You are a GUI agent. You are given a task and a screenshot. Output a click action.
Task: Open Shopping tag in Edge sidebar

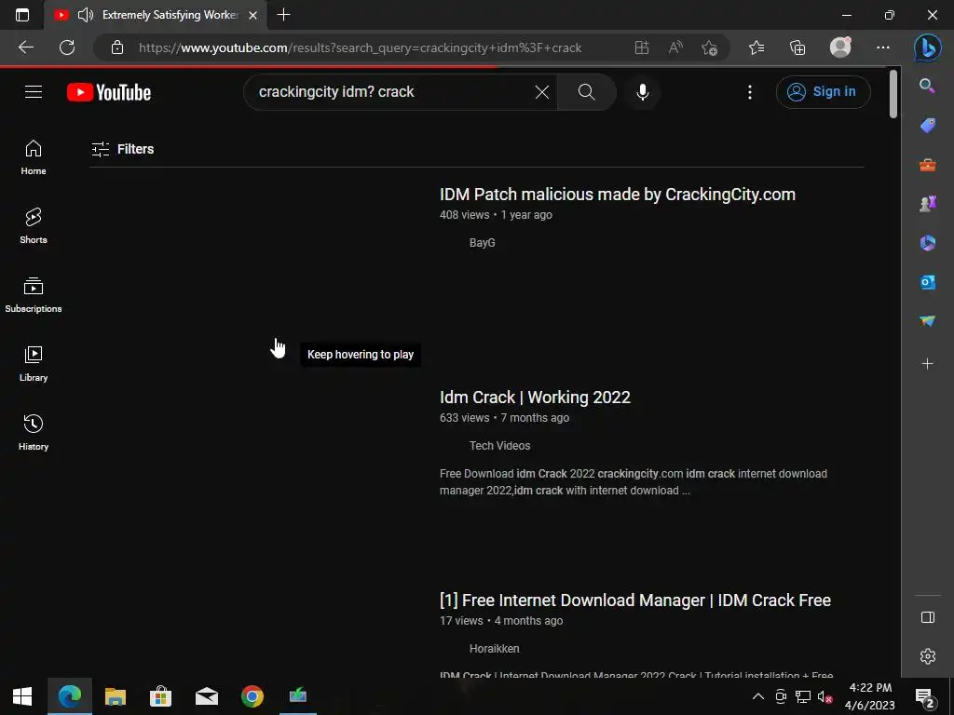[x=927, y=126]
